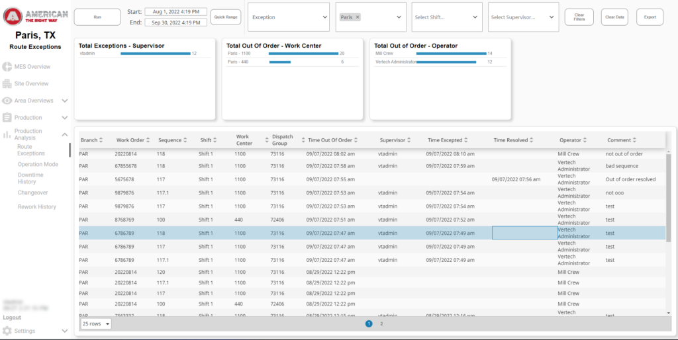
Task: Expand Settings menu chevron
Action: (x=64, y=331)
